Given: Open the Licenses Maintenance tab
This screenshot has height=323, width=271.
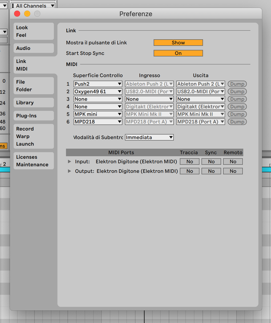Looking at the screenshot, I should coord(33,161).
